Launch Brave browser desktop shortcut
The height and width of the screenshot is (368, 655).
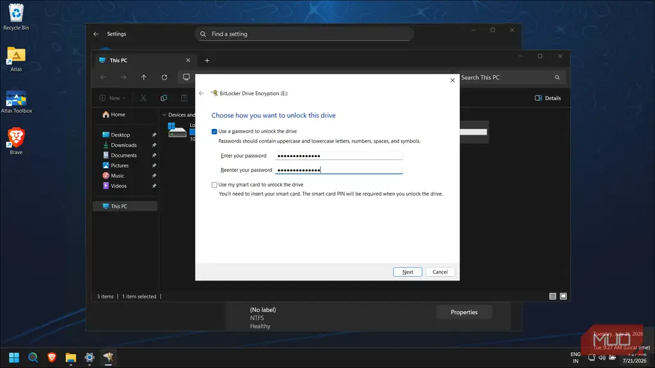coord(16,141)
